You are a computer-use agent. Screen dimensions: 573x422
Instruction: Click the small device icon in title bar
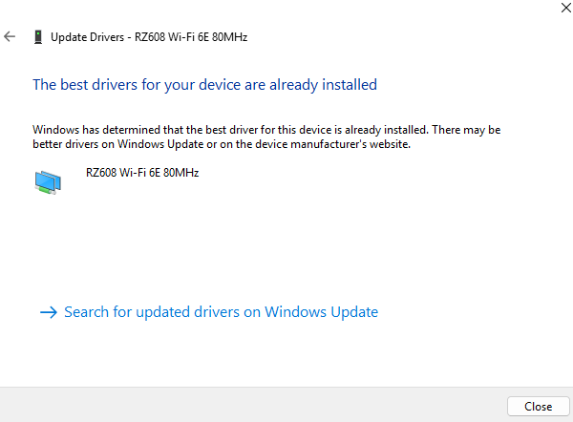coord(37,36)
